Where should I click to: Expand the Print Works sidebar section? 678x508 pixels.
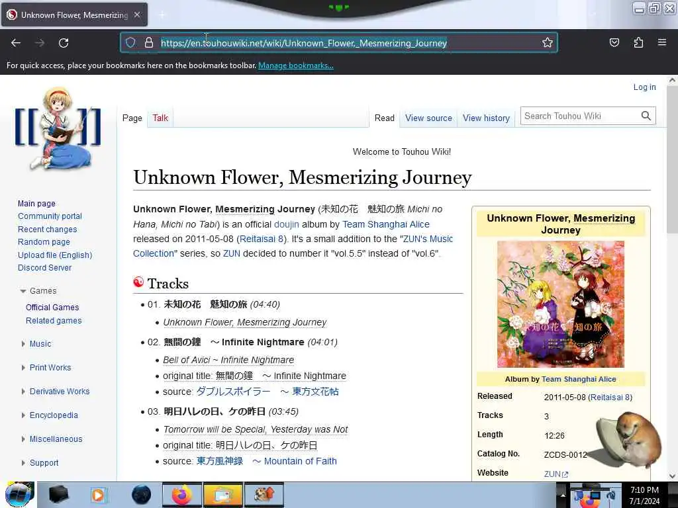tap(23, 368)
